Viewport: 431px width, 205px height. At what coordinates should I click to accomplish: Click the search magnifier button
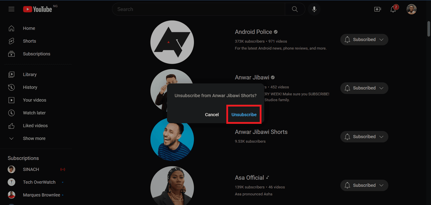tap(295, 9)
